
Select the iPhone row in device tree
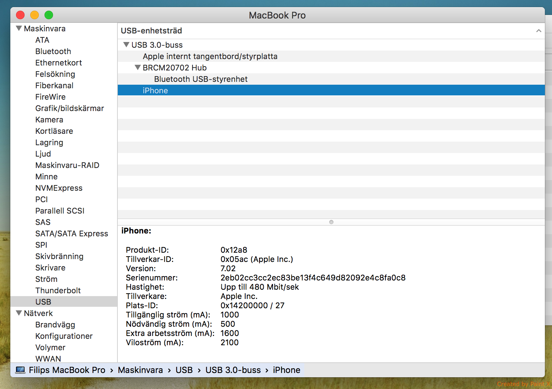(x=331, y=90)
